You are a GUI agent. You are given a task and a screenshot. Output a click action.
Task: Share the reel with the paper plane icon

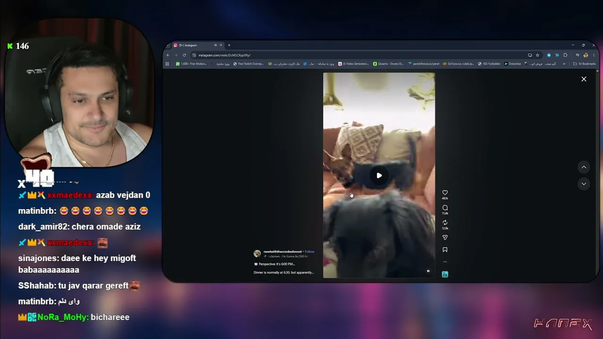click(x=445, y=238)
